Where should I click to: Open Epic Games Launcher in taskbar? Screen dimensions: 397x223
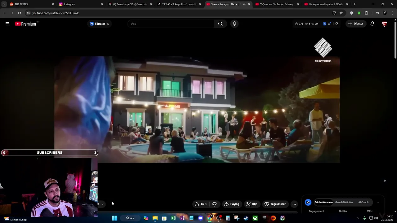click(x=264, y=218)
